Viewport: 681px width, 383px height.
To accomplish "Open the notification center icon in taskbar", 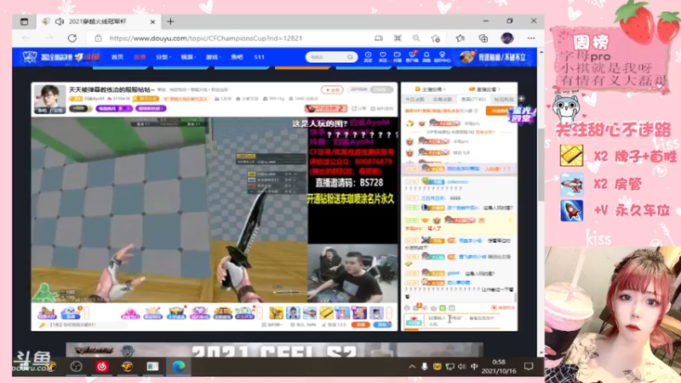I will (529, 367).
